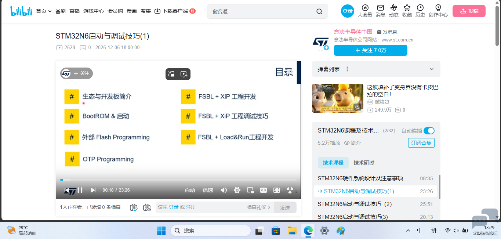Click the 投稿 upload icon in top bar

(469, 11)
